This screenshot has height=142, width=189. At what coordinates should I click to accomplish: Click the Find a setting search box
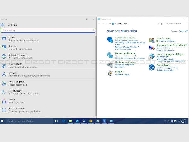[48, 30]
